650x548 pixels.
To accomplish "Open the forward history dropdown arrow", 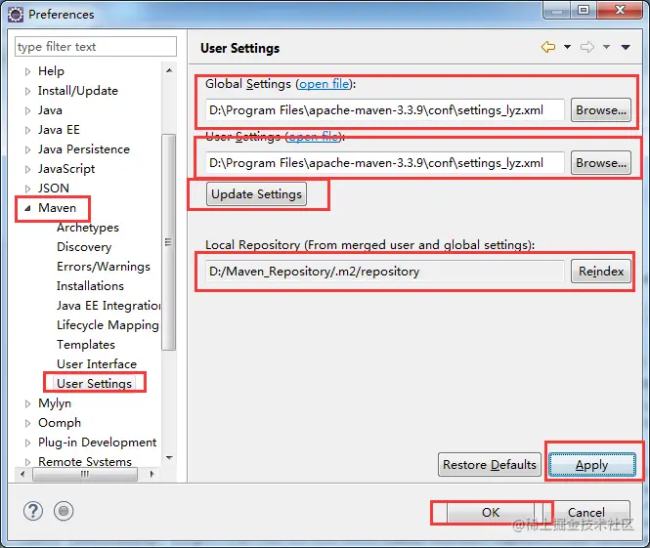I will point(606,47).
